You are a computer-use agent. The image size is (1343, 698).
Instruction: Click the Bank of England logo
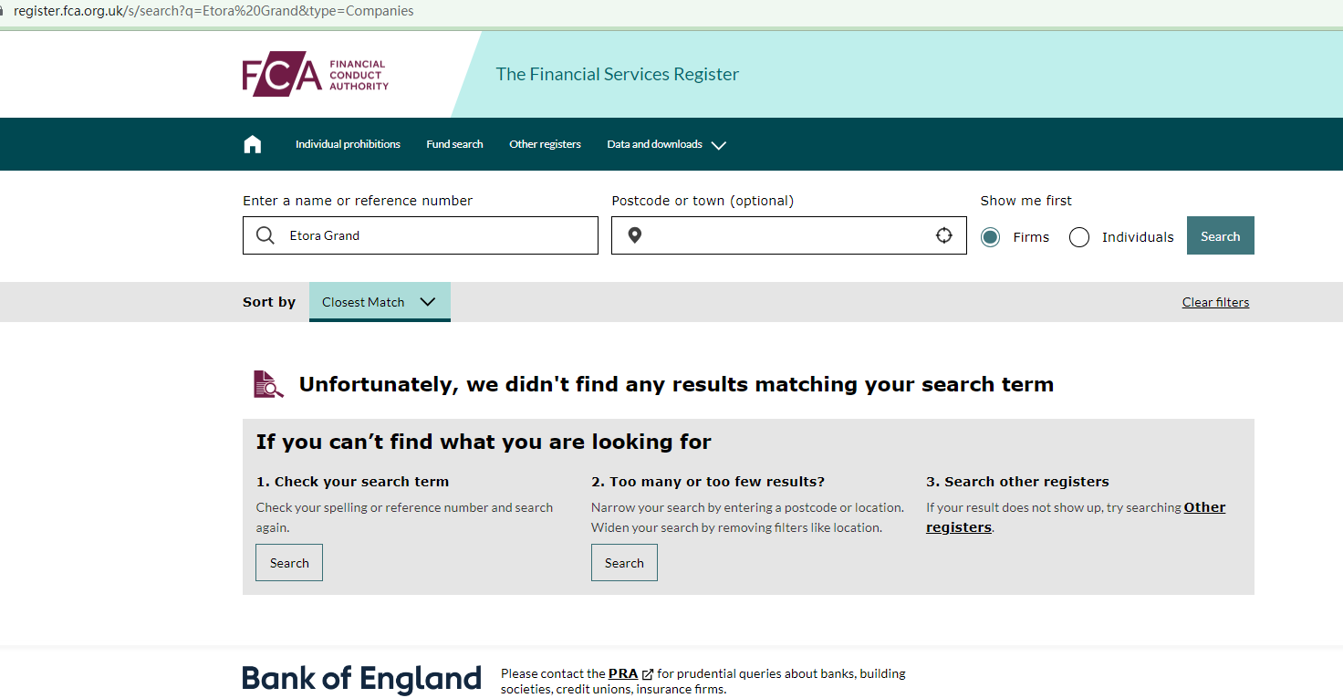click(361, 679)
